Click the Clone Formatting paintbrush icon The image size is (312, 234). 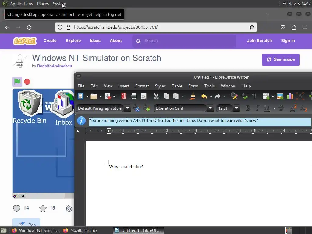coord(193,96)
